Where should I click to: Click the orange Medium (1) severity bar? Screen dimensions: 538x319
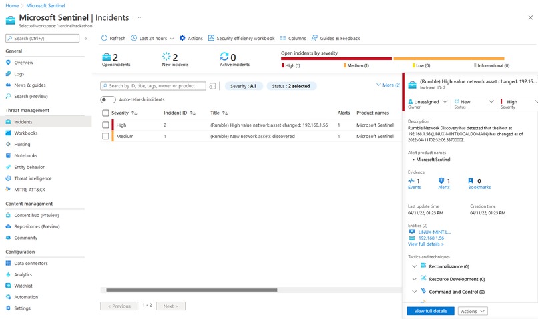click(x=449, y=59)
